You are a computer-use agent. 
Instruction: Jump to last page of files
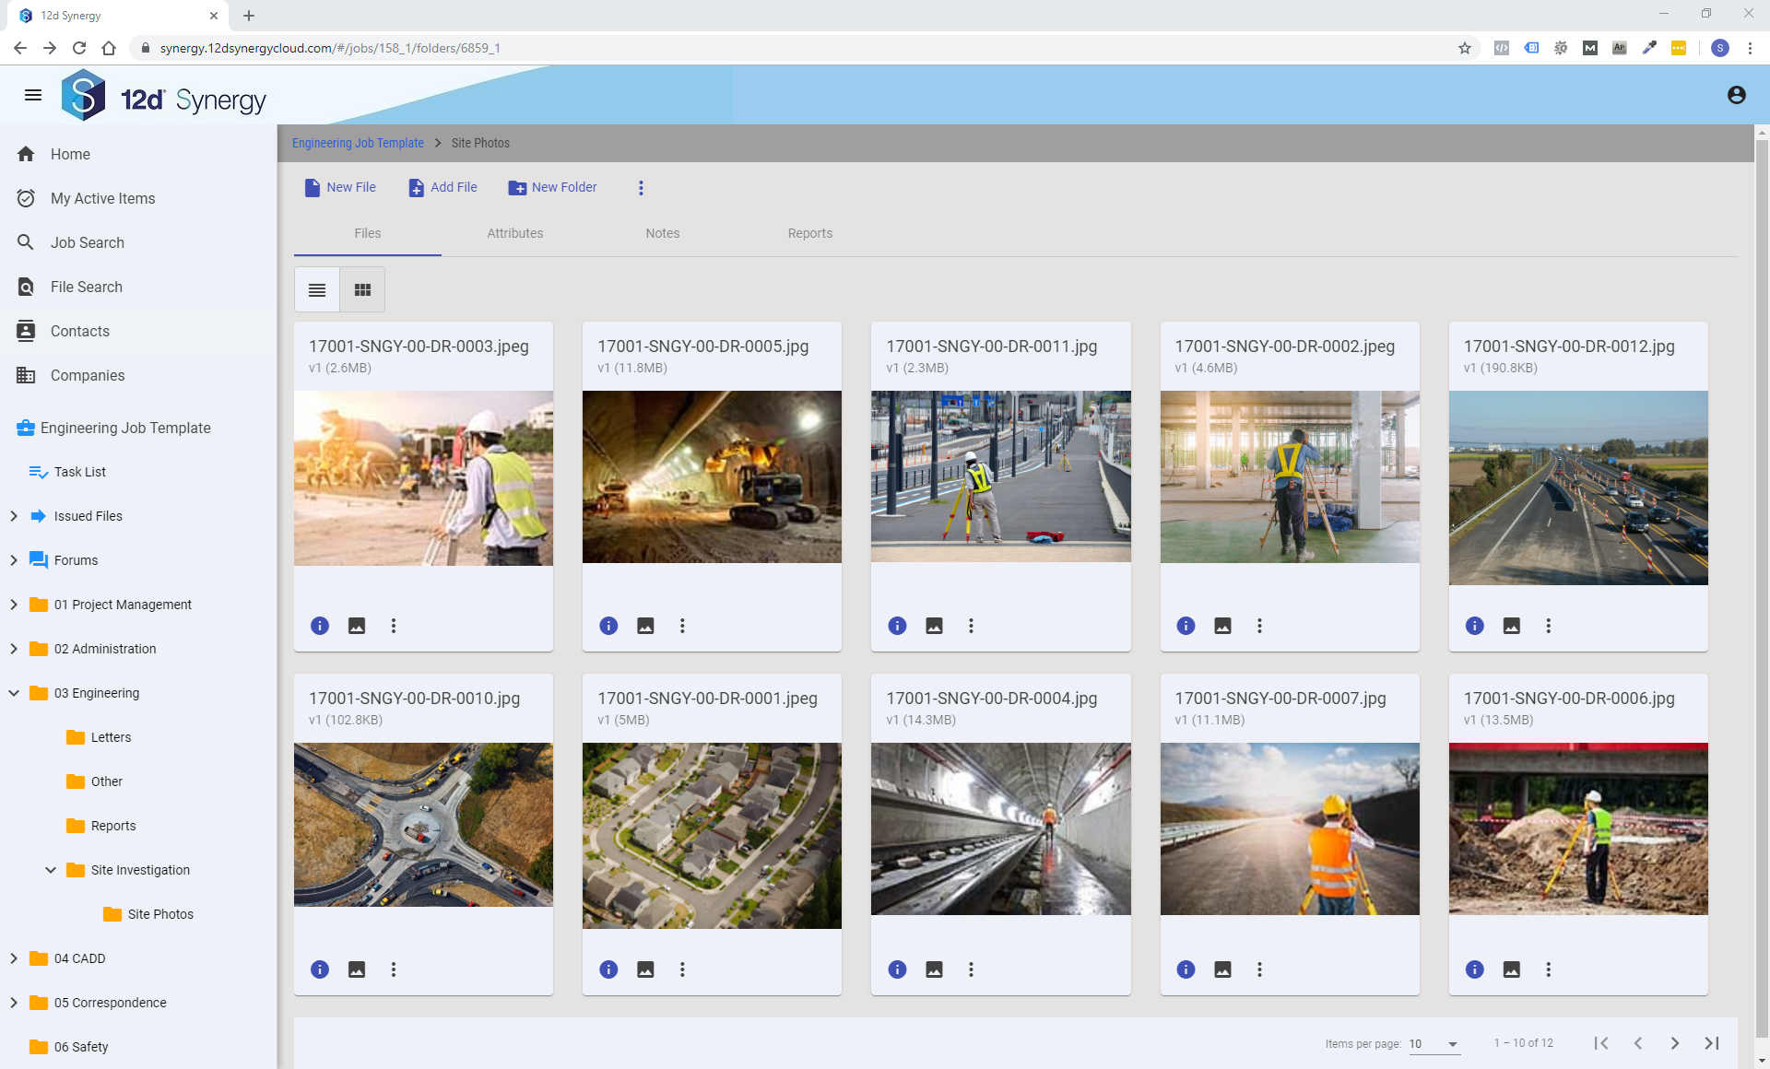coord(1712,1043)
